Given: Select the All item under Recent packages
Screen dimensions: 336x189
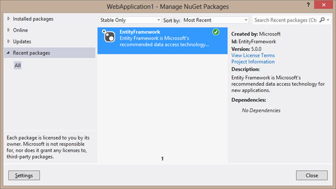Looking at the screenshot, I should tap(17, 65).
